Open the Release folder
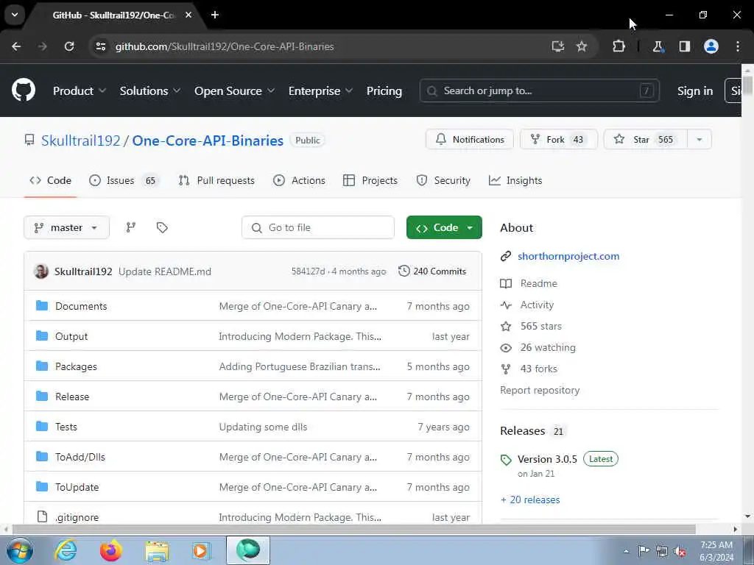754x565 pixels. pos(72,397)
